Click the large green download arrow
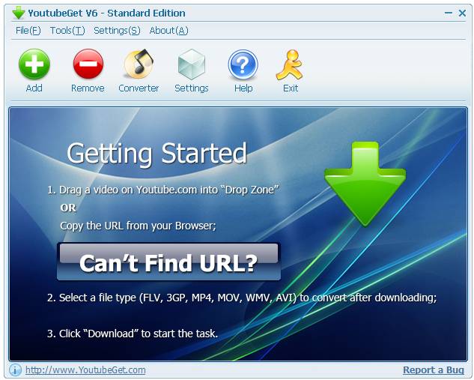Viewport: 474px width, 380px height. click(x=365, y=184)
